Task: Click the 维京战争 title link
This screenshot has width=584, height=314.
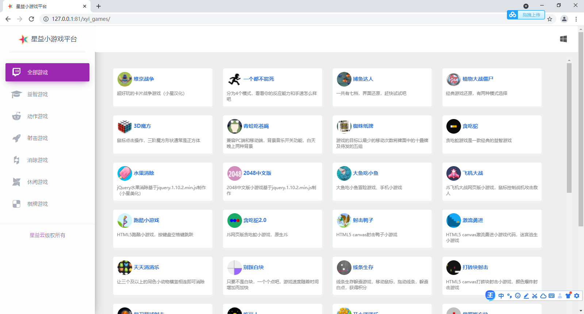Action: point(144,79)
